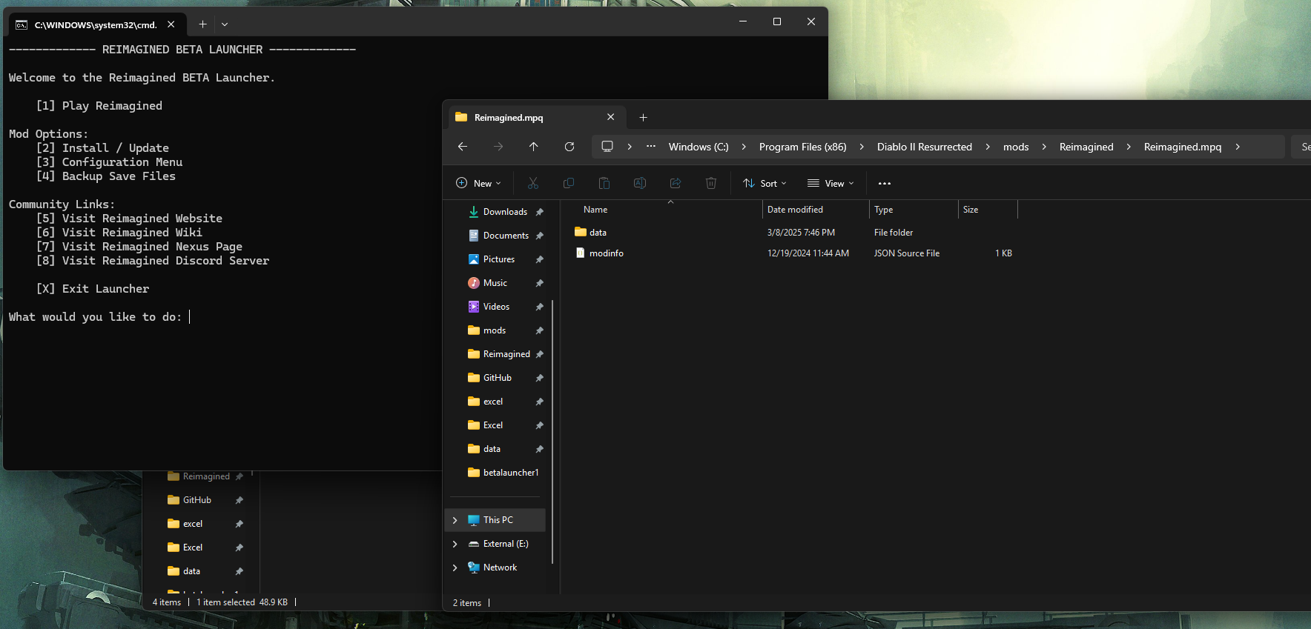Viewport: 1311px width, 629px height.
Task: Click the Paste clipboard icon
Action: pyautogui.click(x=604, y=183)
